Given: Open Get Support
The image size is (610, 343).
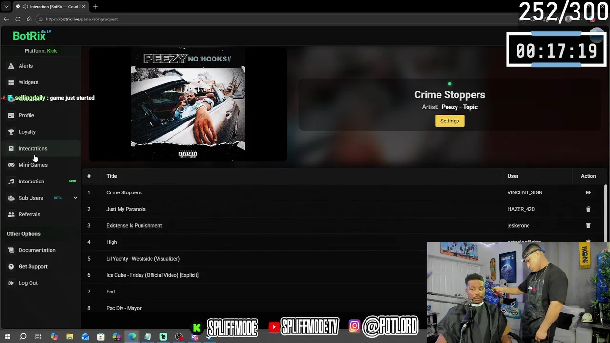Looking at the screenshot, I should [33, 267].
